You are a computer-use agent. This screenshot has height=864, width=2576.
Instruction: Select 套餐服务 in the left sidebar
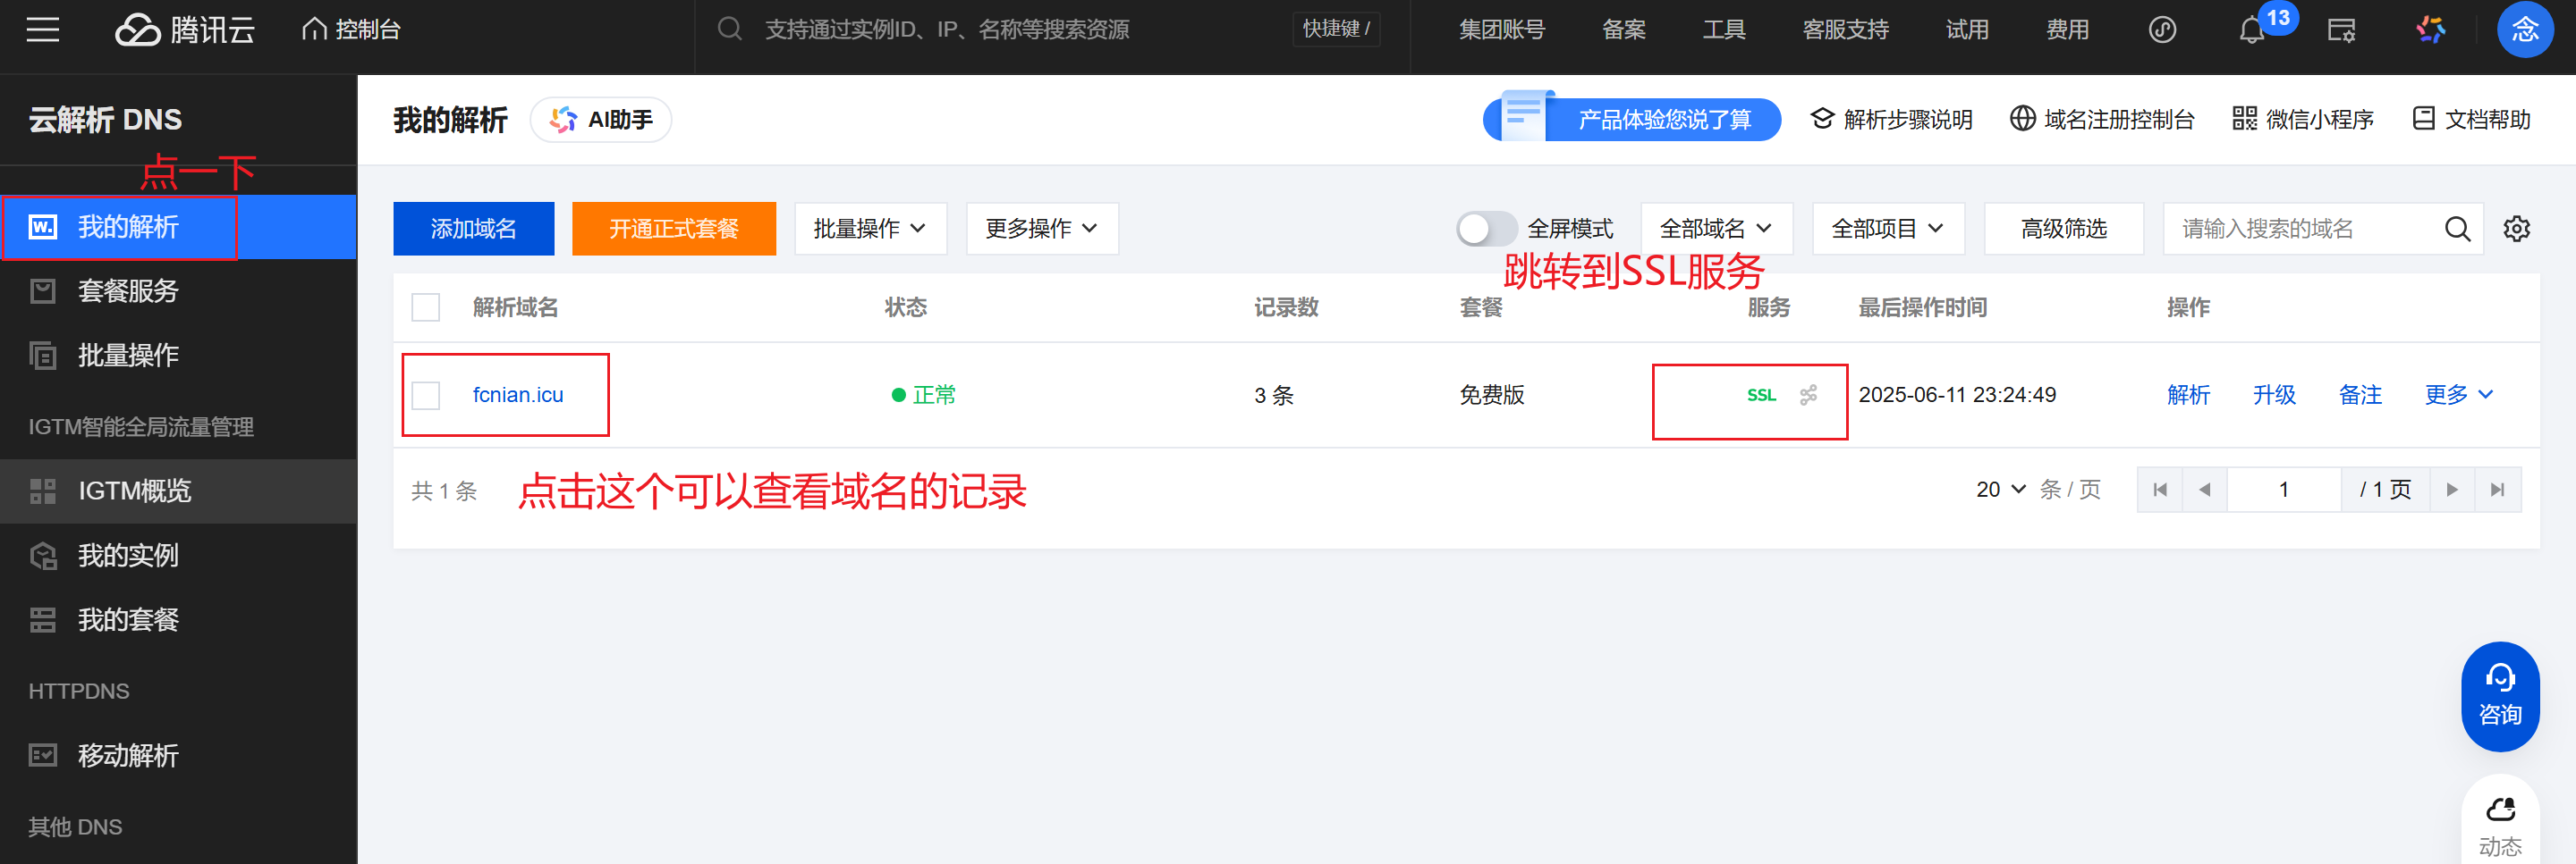tap(127, 290)
